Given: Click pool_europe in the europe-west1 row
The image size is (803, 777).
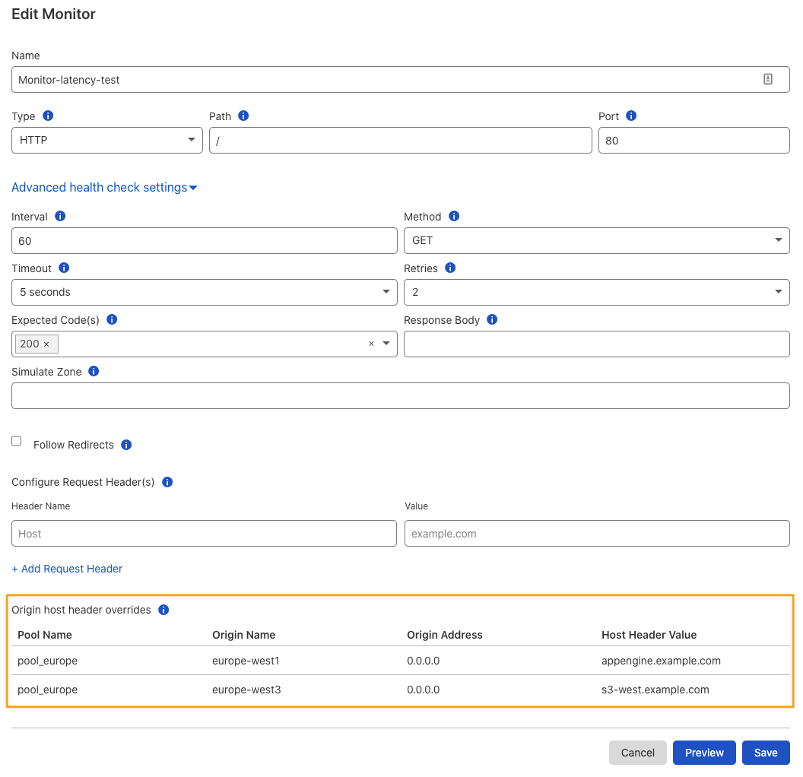Looking at the screenshot, I should [48, 661].
